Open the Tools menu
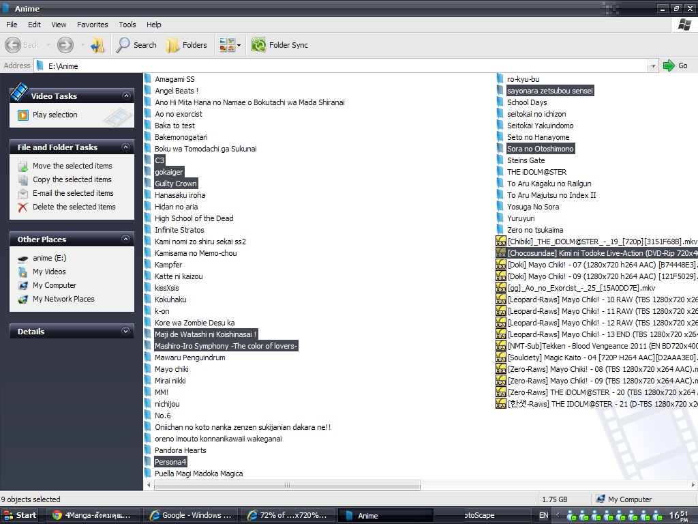Viewport: 698px width, 524px height. (x=127, y=25)
